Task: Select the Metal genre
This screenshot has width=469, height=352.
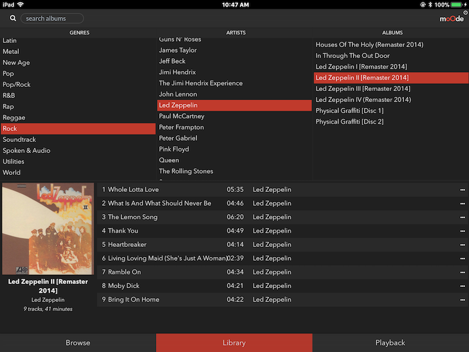Action: tap(78, 52)
